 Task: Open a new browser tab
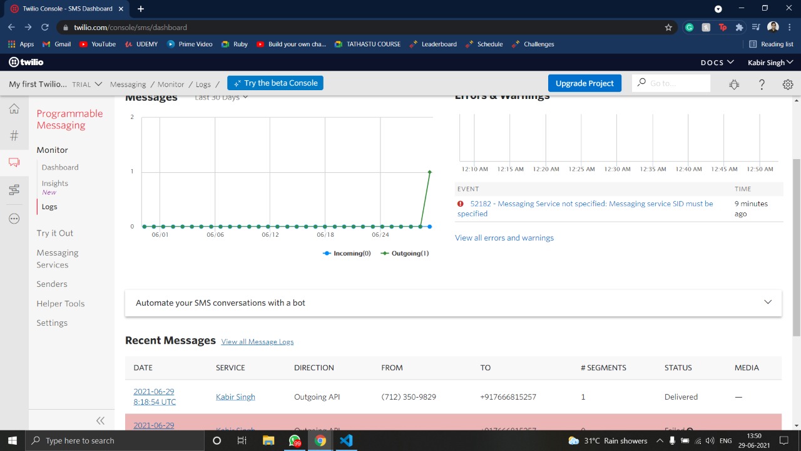(141, 9)
